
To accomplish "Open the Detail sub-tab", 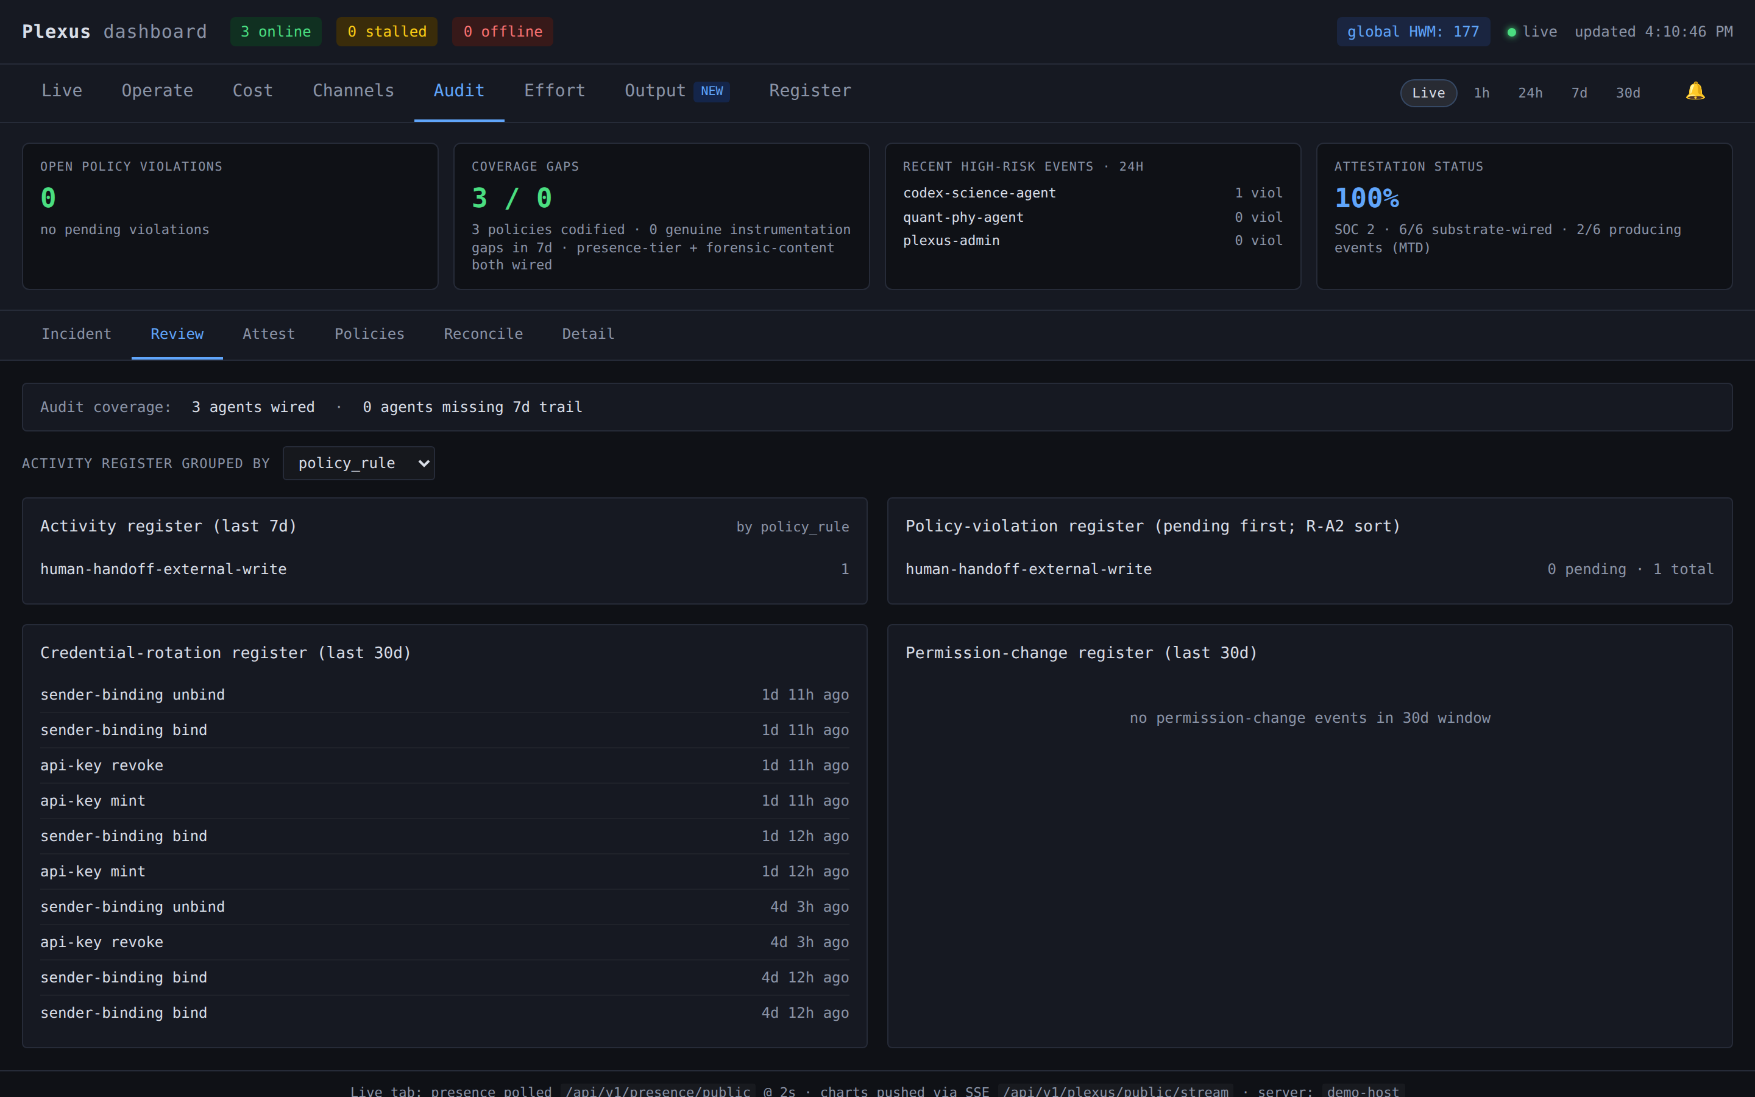I will point(588,334).
